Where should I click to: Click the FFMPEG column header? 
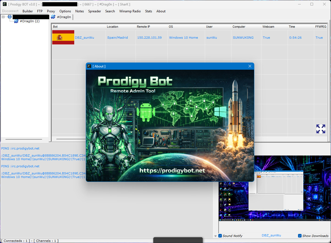[x=321, y=27]
